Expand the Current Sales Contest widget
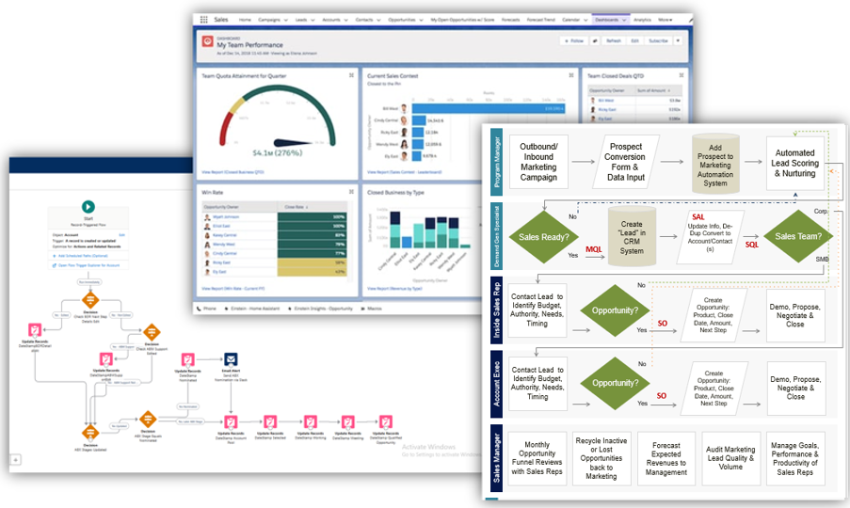Viewport: 850px width, 508px height. pyautogui.click(x=570, y=75)
